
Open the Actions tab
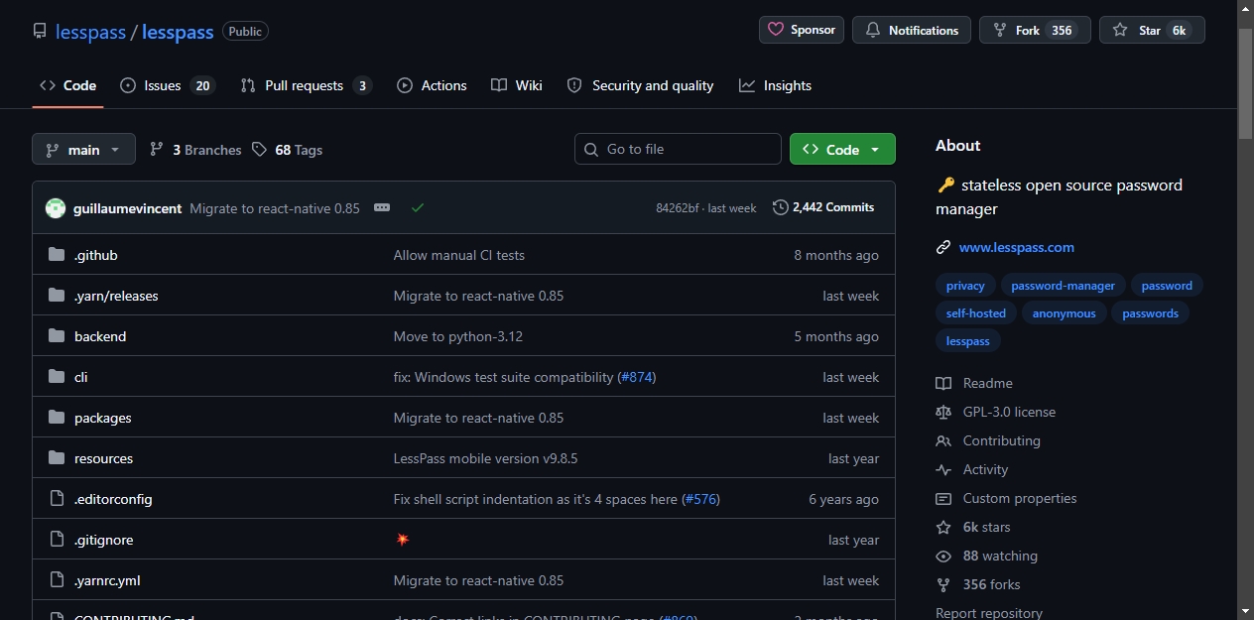pyautogui.click(x=432, y=85)
